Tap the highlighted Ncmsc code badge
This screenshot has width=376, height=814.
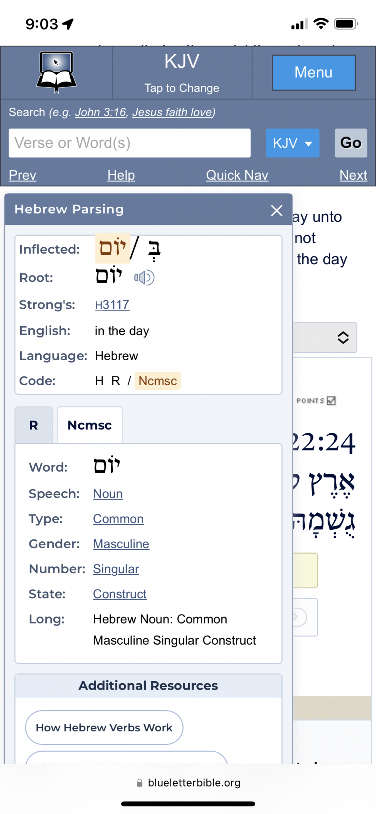coord(158,381)
